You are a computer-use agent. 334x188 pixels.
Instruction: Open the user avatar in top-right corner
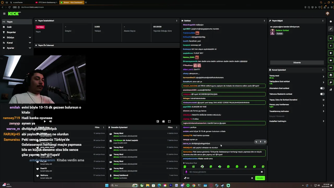(x=327, y=14)
